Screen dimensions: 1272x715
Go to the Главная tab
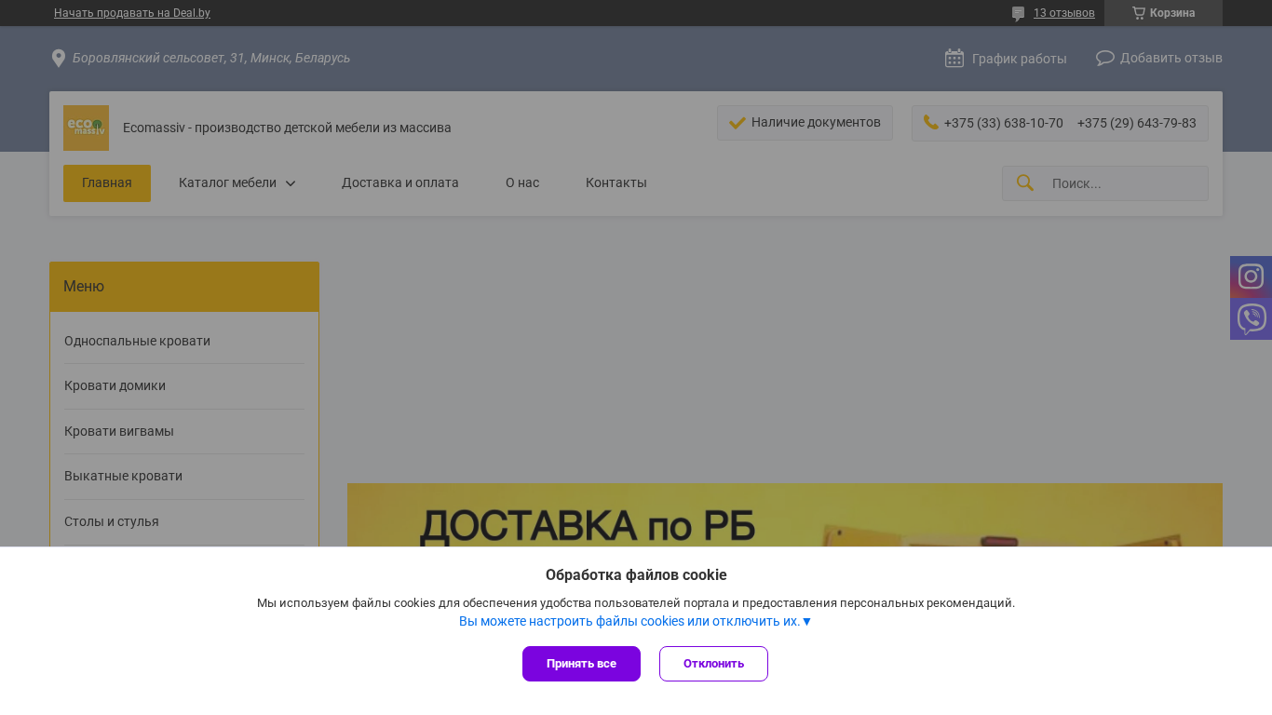click(x=107, y=183)
